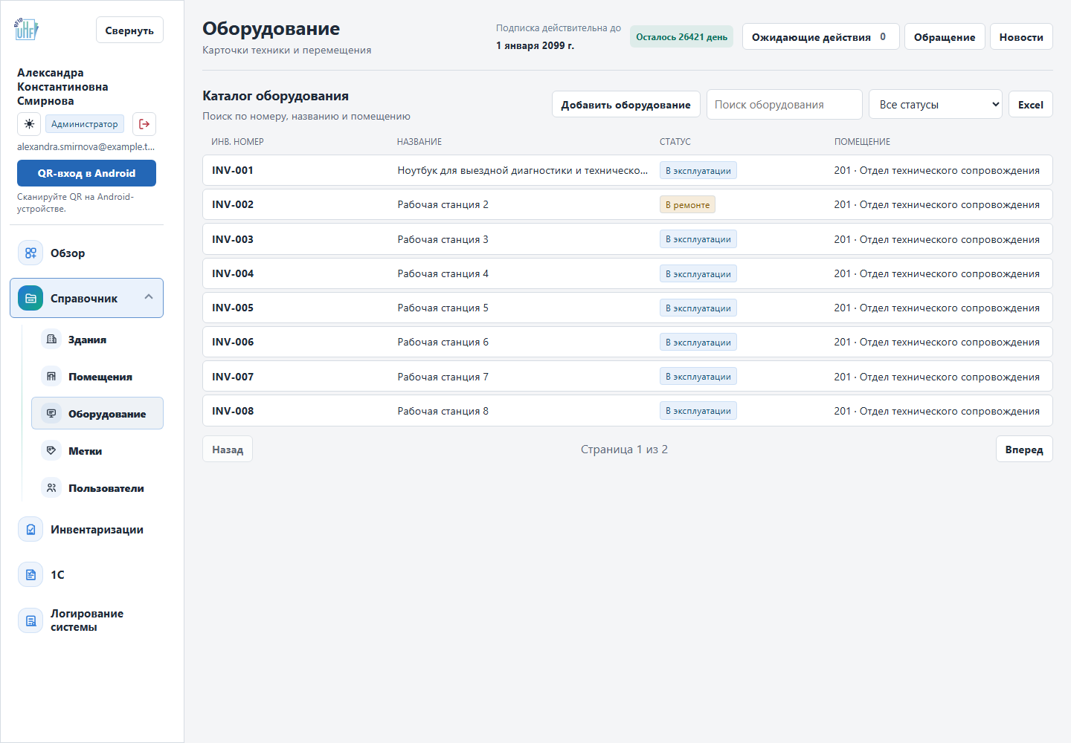Viewport: 1071px width, 743px height.
Task: Toggle the light/dark theme sun icon
Action: [x=29, y=124]
